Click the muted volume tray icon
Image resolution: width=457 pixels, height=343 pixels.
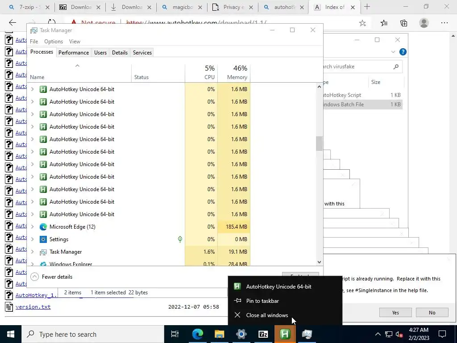399,334
